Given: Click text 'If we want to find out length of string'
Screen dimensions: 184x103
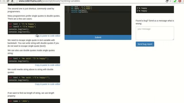Looking at the screenshot, I should pos(31,94).
